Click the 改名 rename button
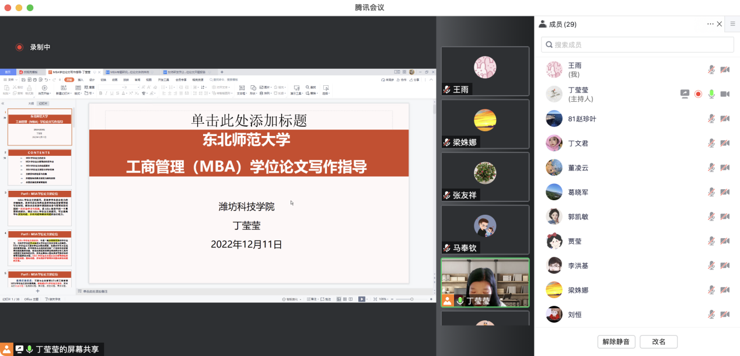This screenshot has height=356, width=740. pyautogui.click(x=659, y=341)
